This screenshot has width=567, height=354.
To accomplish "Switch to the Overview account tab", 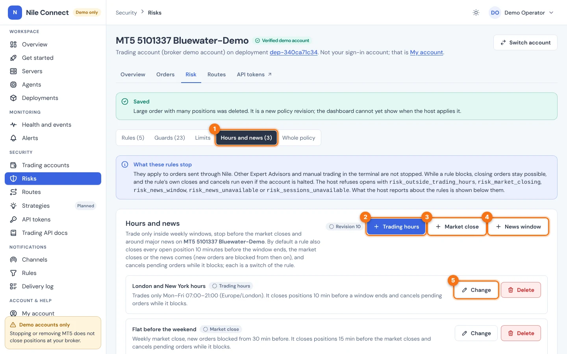I will (x=133, y=74).
